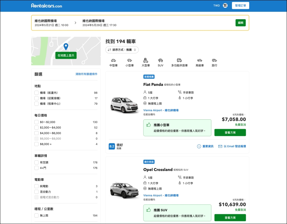Click pickup date 2024年5月21日 週二 10:00
This screenshot has width=287, height=224.
coord(52,25)
